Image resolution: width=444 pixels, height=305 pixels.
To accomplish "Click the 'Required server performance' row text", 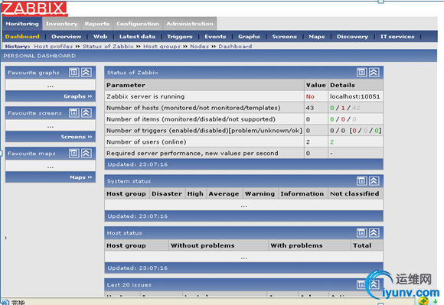I will 192,153.
